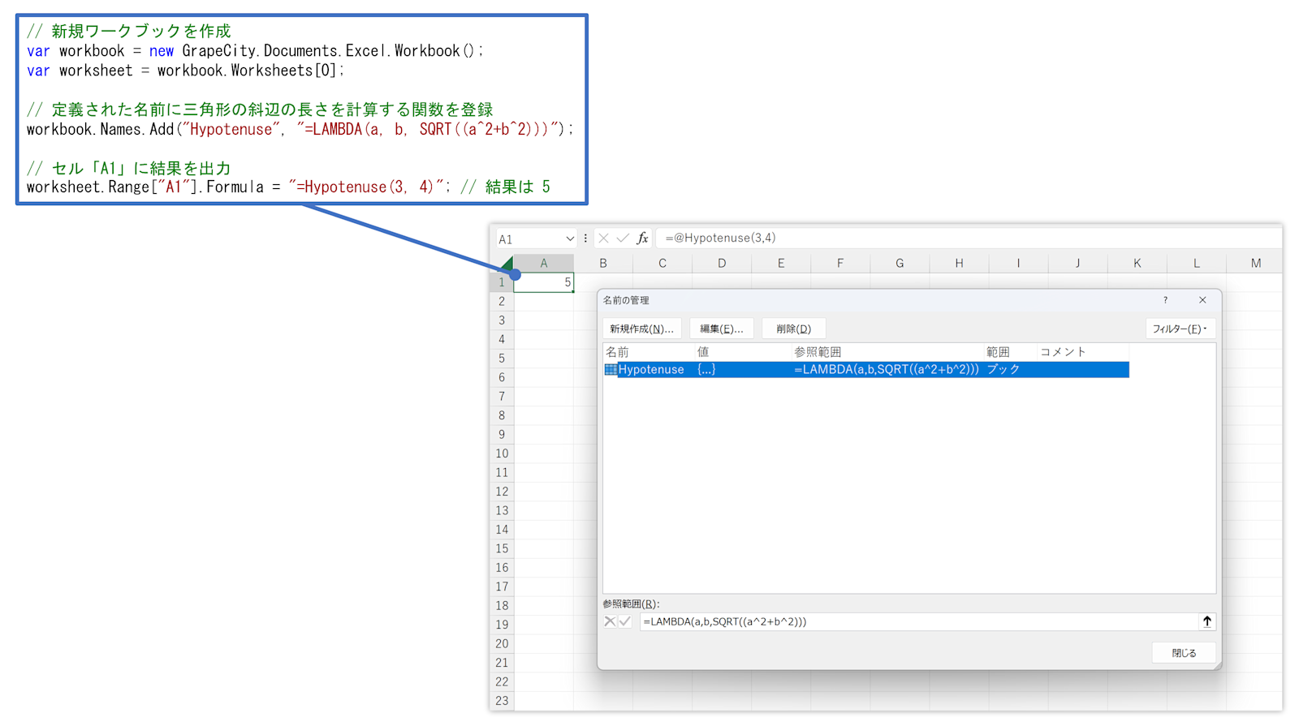Click the help question mark in the 名前の管理 dialog
The width and height of the screenshot is (1299, 726).
pyautogui.click(x=1165, y=300)
